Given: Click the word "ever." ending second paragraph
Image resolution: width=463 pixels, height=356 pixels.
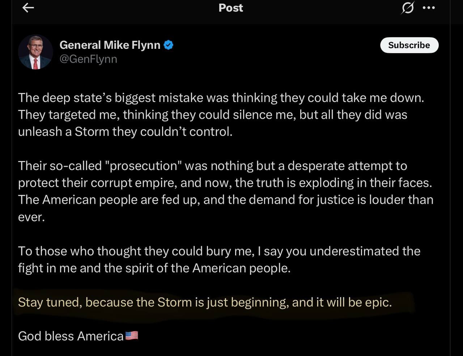Looking at the screenshot, I should [x=31, y=217].
